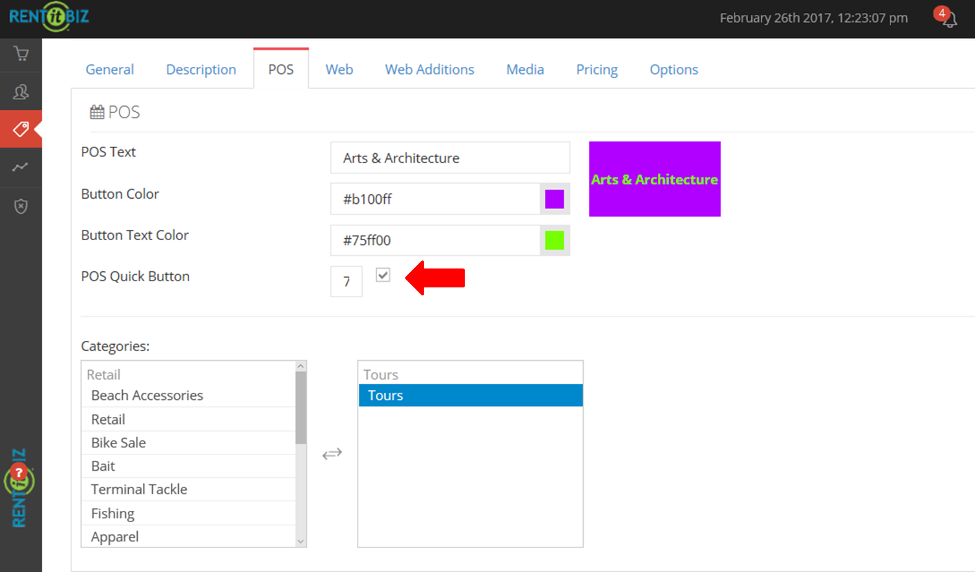Open the shopping cart sidebar icon
Screen dimensions: 975x572
pos(21,54)
